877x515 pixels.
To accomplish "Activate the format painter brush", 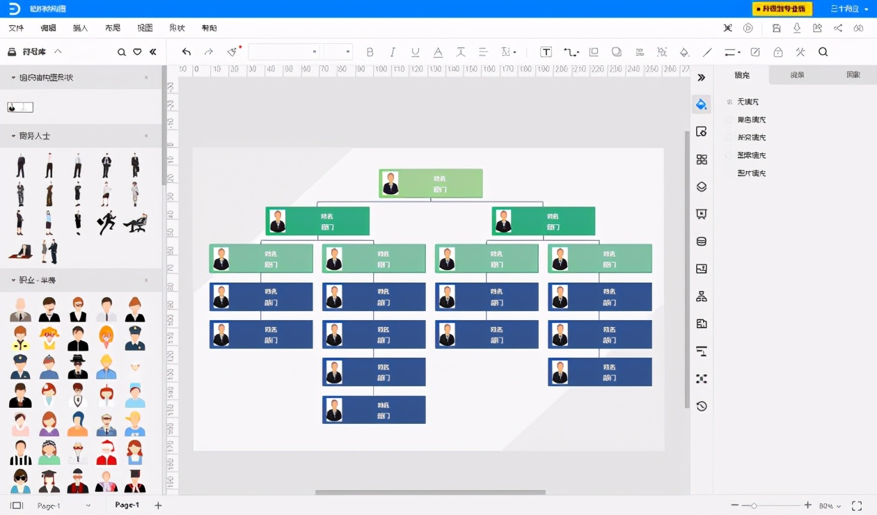I will click(232, 52).
